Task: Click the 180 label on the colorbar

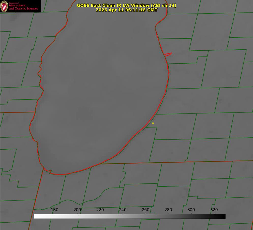Action: (54, 210)
